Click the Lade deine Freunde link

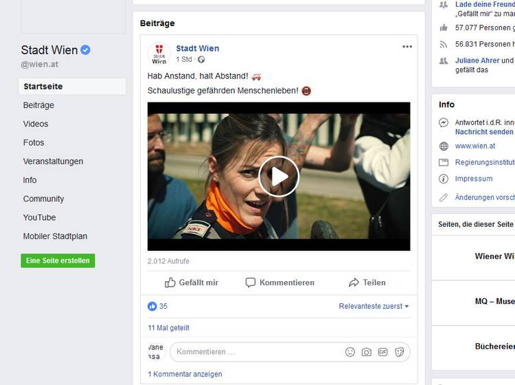[485, 4]
